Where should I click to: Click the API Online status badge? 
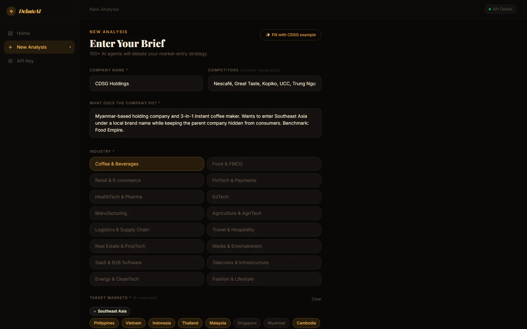[x=500, y=9]
